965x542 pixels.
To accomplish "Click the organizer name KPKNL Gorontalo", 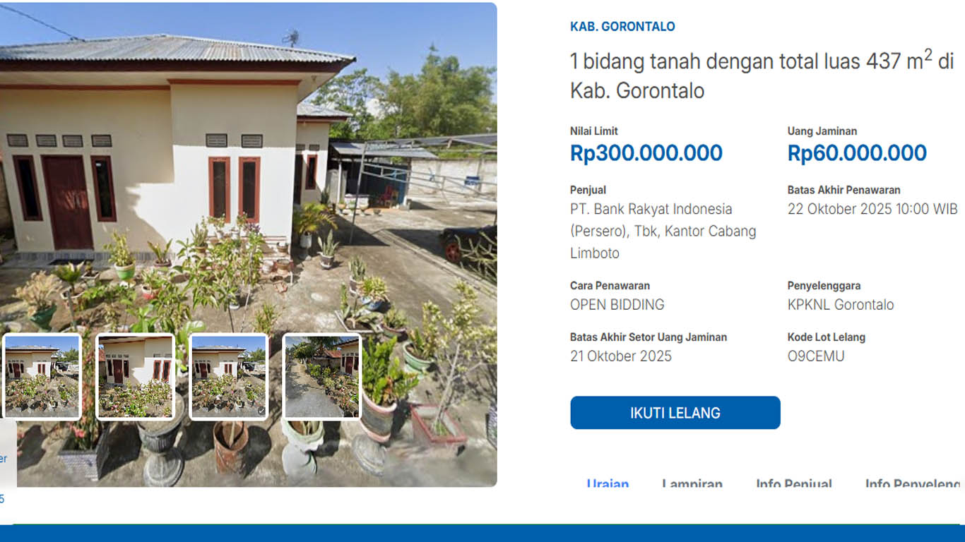I will 841,305.
